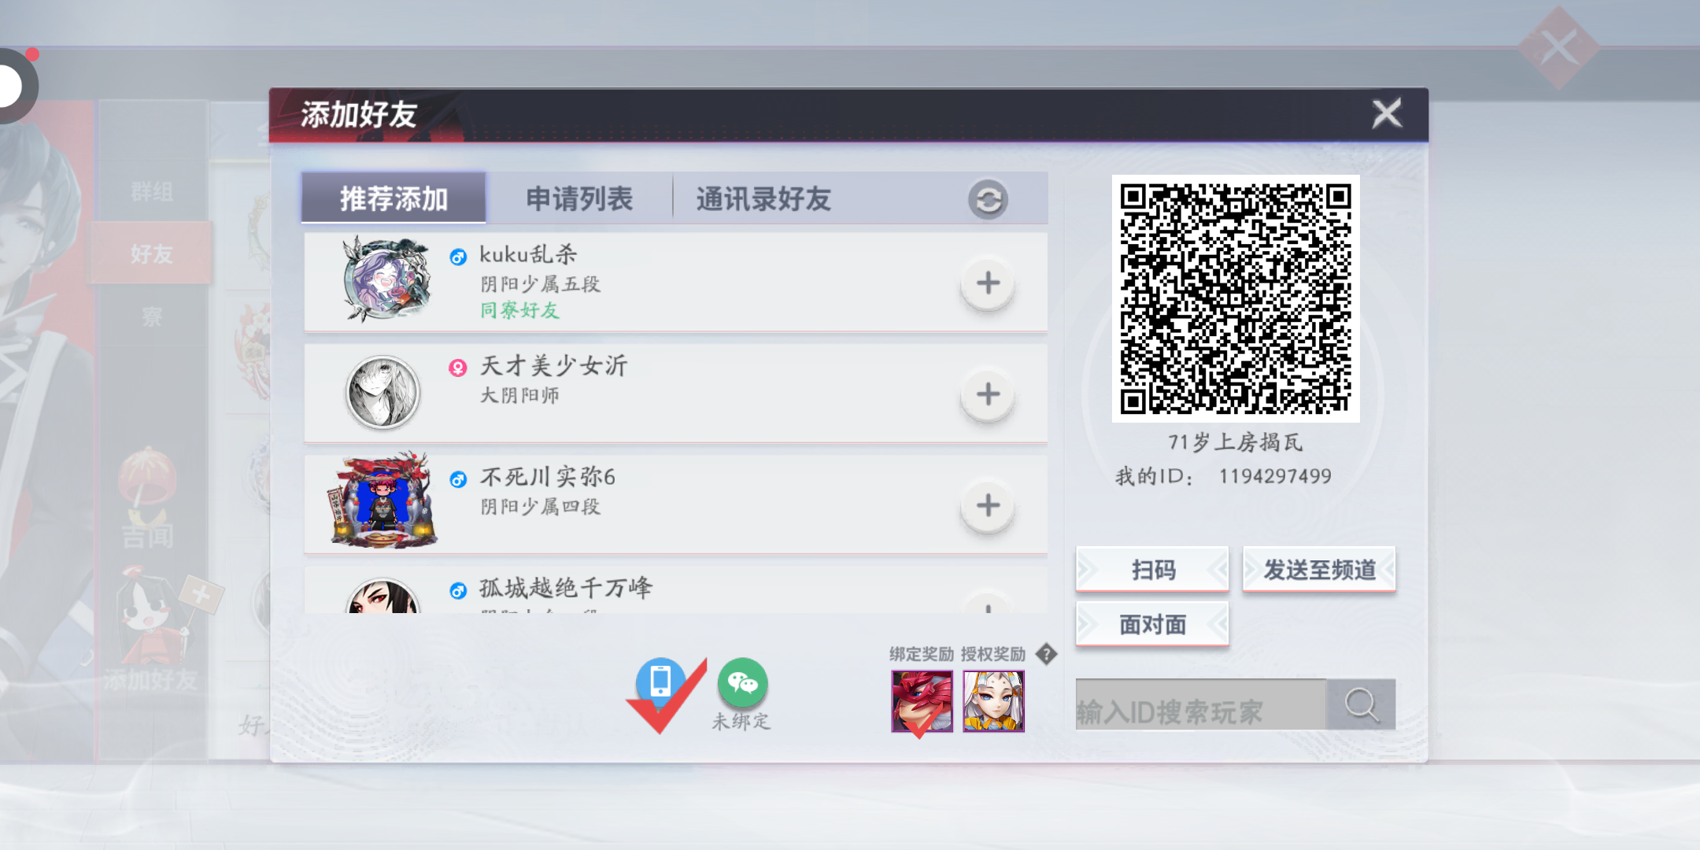Click the refresh recommendations icon
1700x850 pixels.
[988, 199]
